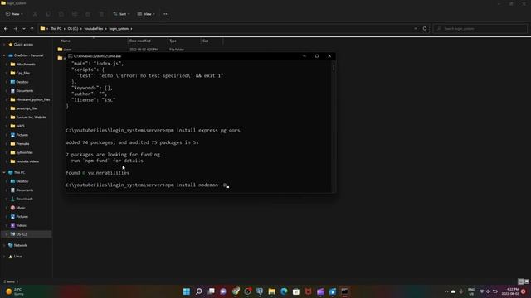Open the address bar history dropdown chevron
Viewport: 531px width, 298px height.
(416, 29)
